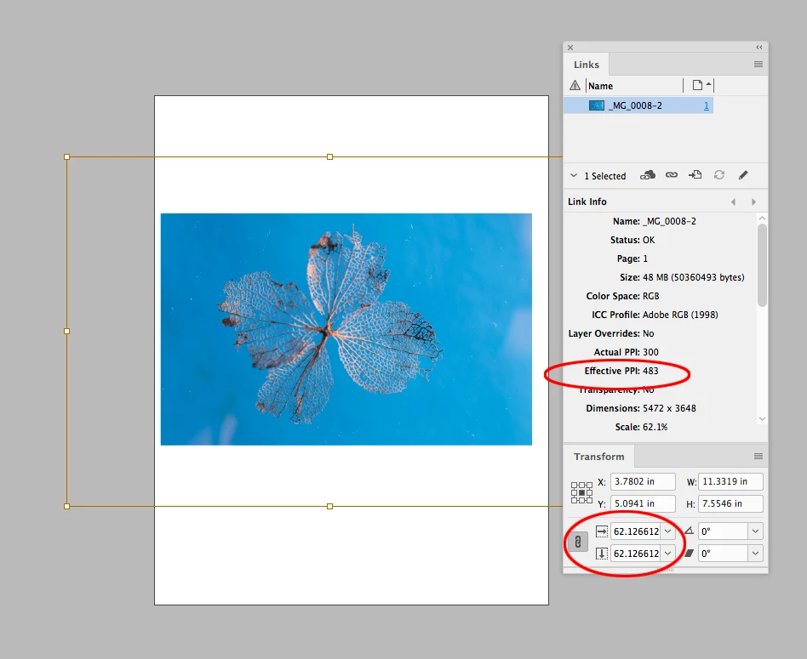Click the Rotation Angle icon

[690, 531]
